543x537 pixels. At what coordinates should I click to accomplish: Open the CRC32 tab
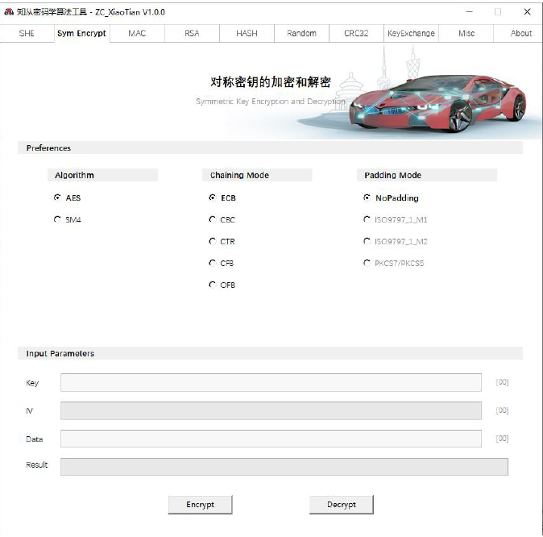356,33
